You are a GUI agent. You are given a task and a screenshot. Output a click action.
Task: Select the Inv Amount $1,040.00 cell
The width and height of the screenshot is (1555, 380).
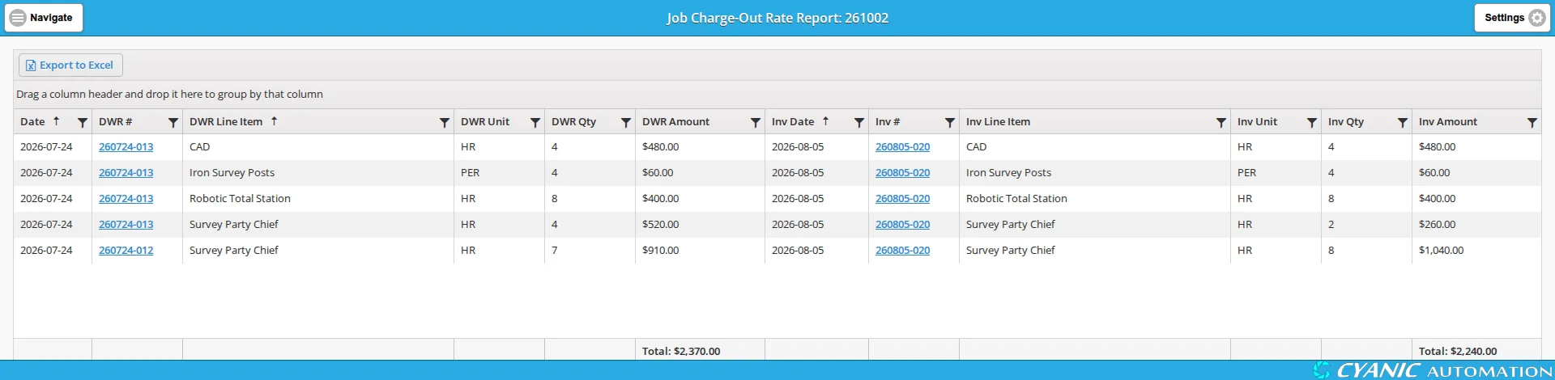(1476, 251)
